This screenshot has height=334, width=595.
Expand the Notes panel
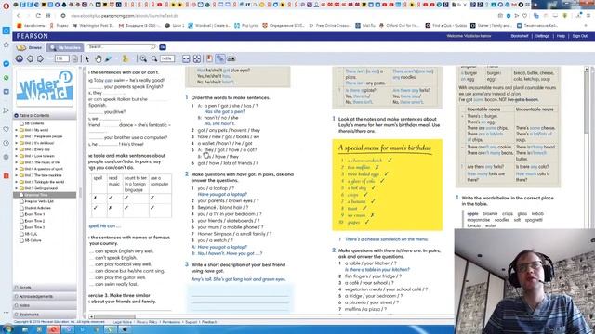pos(45,305)
